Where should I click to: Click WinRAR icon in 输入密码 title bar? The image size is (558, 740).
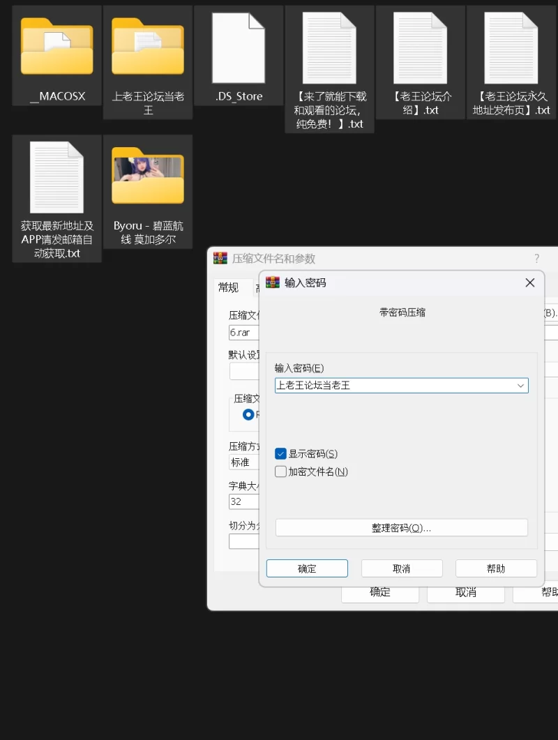coord(273,282)
